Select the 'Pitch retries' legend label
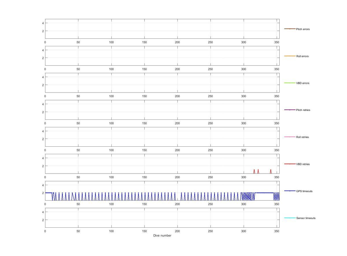This screenshot has width=347, height=256. coord(303,110)
